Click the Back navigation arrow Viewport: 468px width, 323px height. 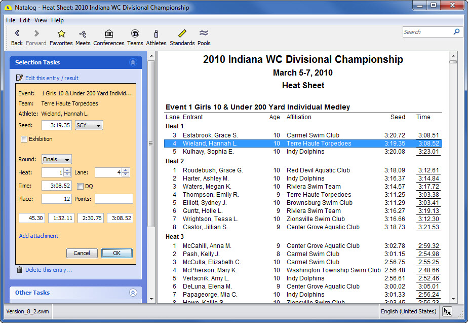tap(17, 34)
